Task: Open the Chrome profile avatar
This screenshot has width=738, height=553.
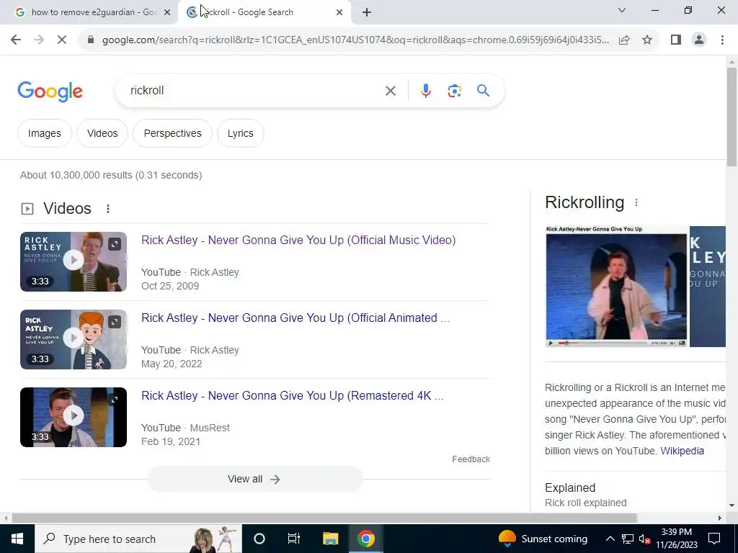Action: click(x=699, y=40)
